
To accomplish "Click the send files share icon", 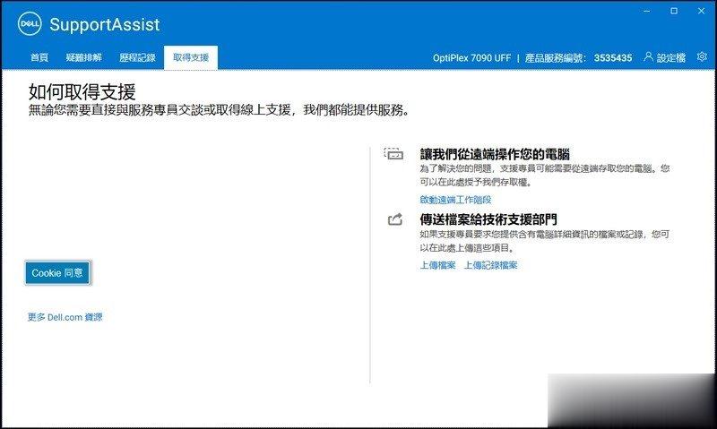I will (x=395, y=219).
